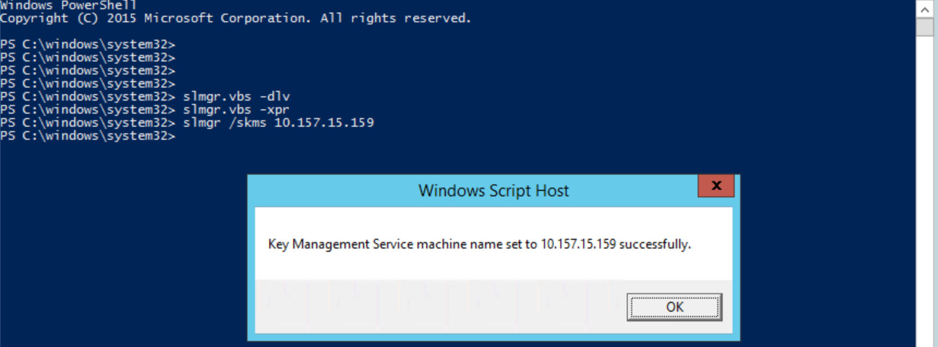Click the Microsoft Corporation copyright line
Viewport: 938px width, 347px height.
[235, 18]
